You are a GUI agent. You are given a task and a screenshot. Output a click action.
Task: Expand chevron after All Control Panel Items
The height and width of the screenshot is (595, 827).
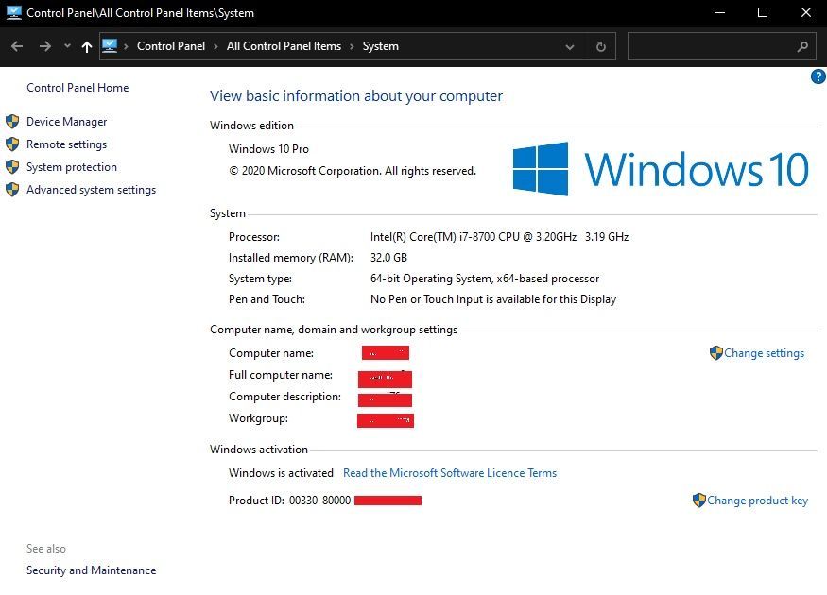pyautogui.click(x=352, y=46)
